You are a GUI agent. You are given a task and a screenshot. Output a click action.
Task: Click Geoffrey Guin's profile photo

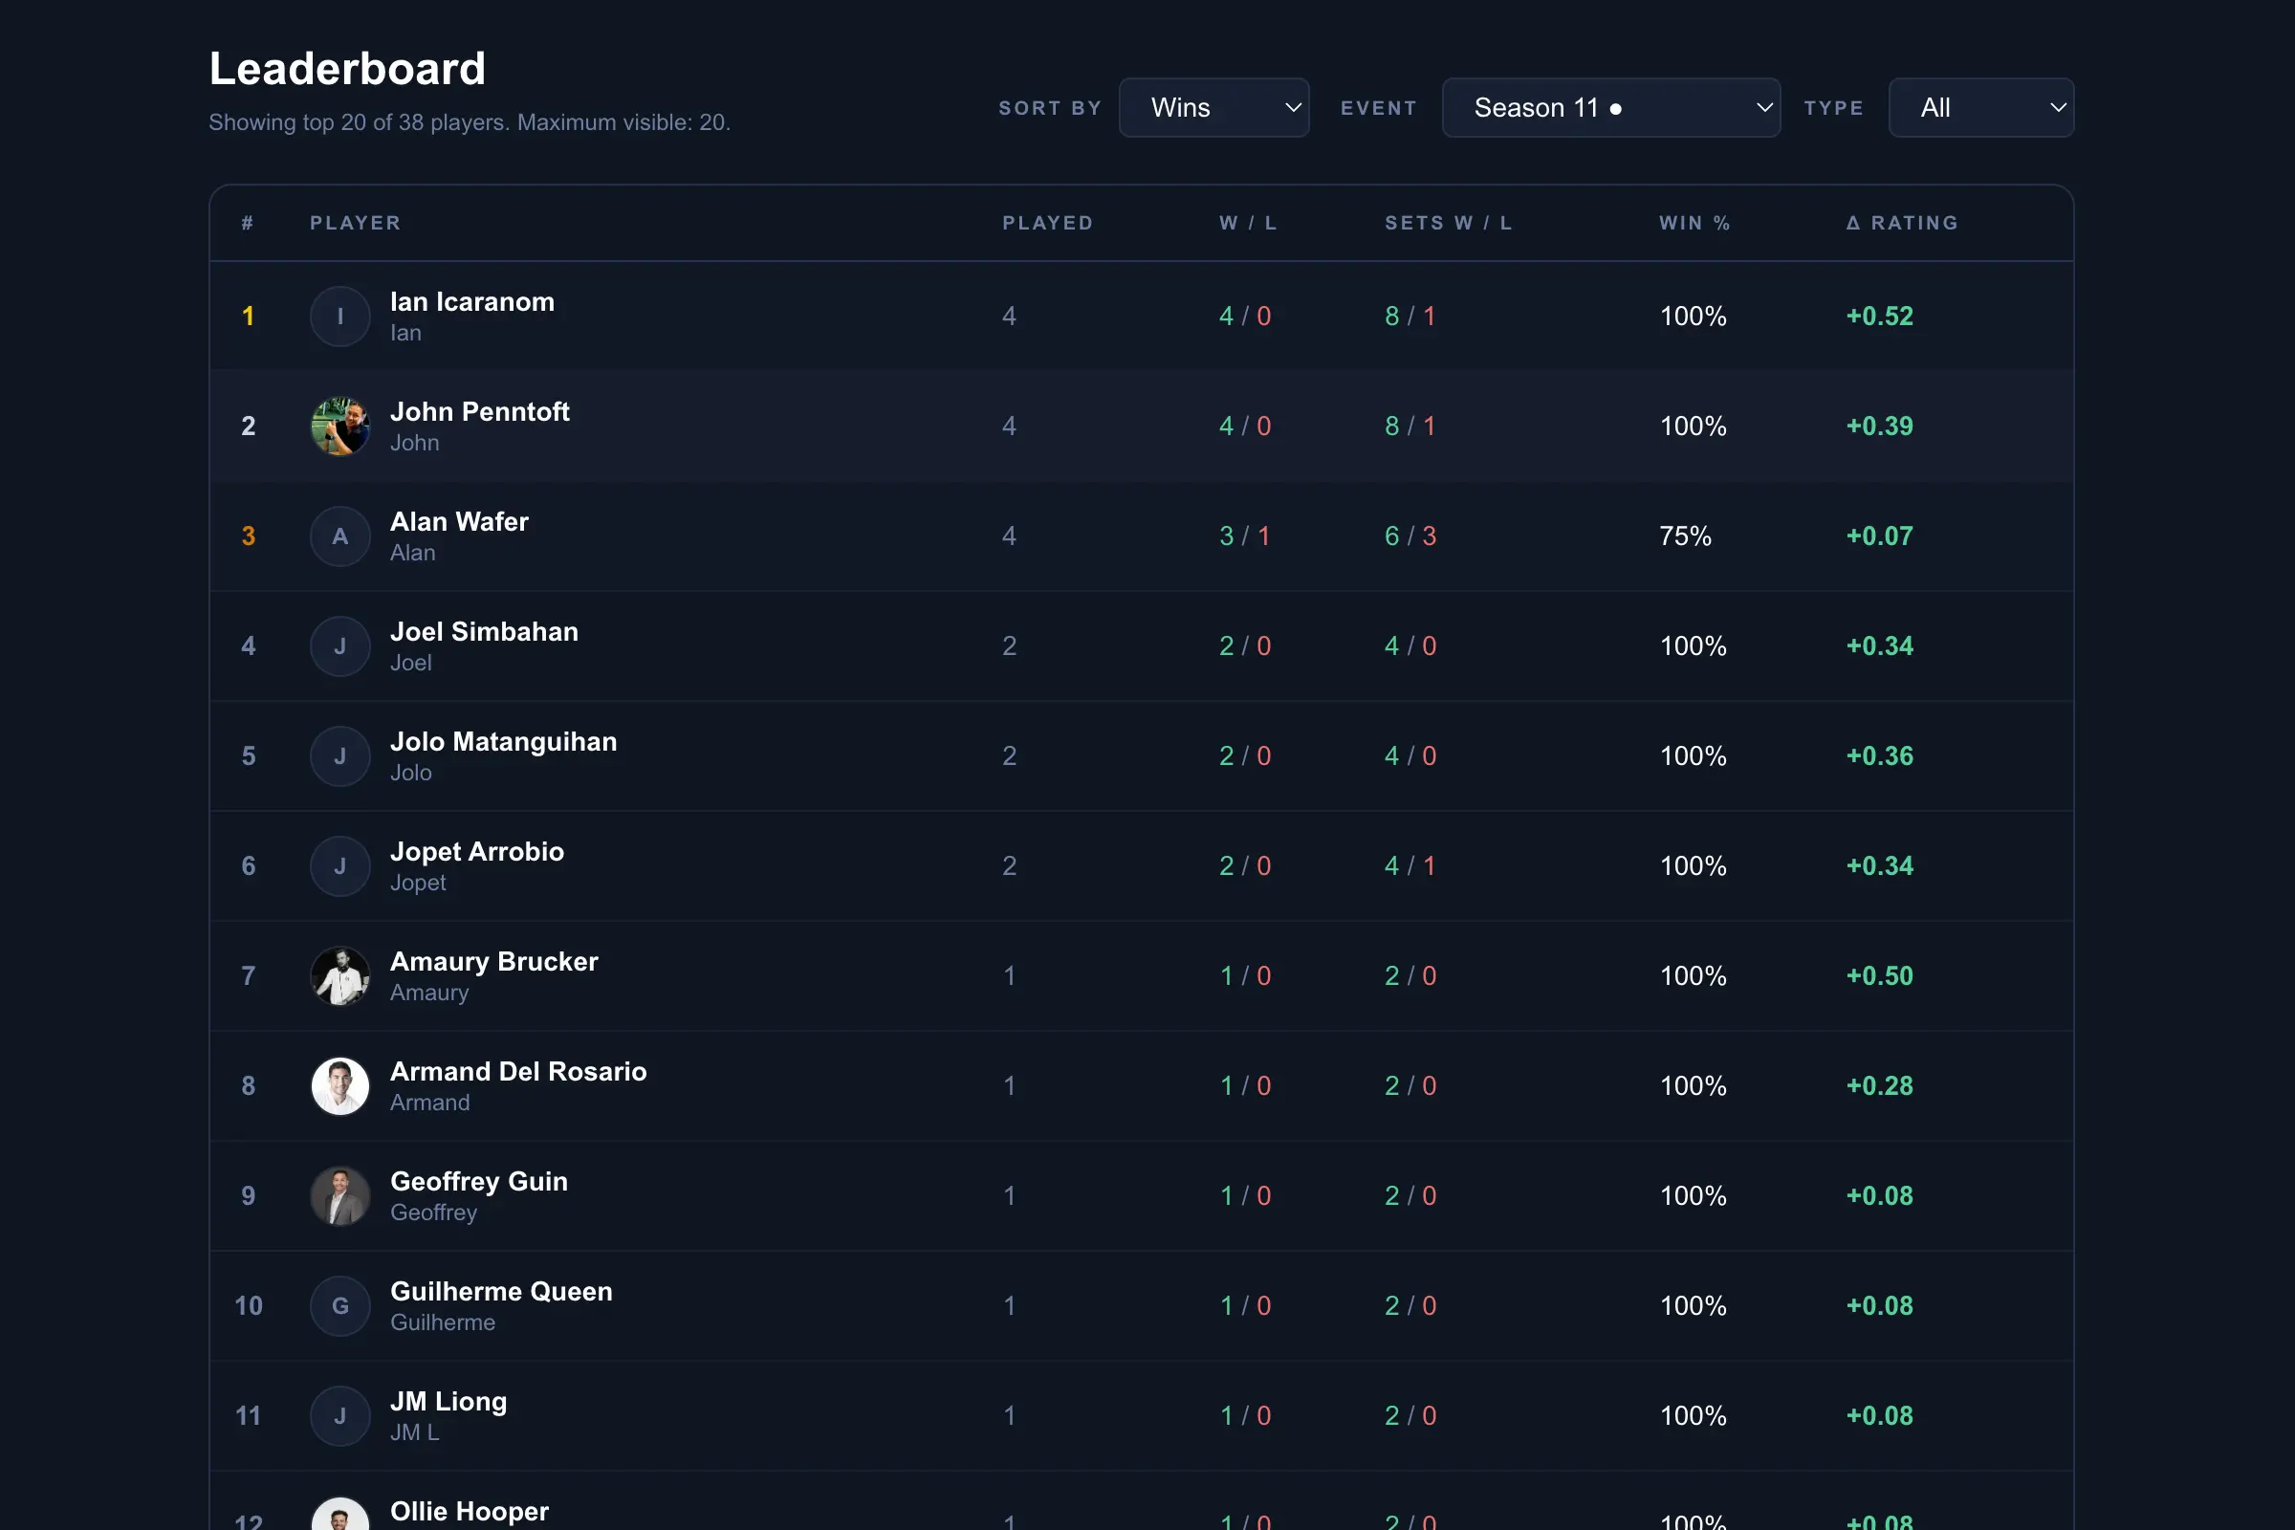tap(339, 1196)
